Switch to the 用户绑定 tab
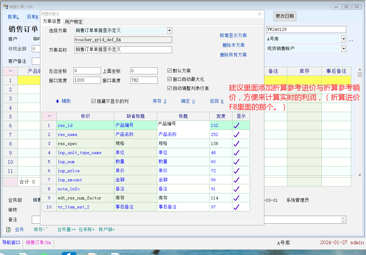366x255 pixels. click(74, 22)
